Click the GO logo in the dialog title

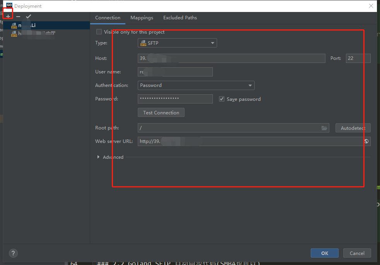click(x=9, y=6)
